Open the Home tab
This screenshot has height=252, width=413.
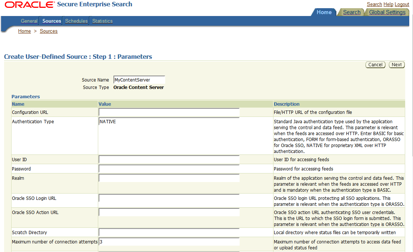[x=324, y=12]
